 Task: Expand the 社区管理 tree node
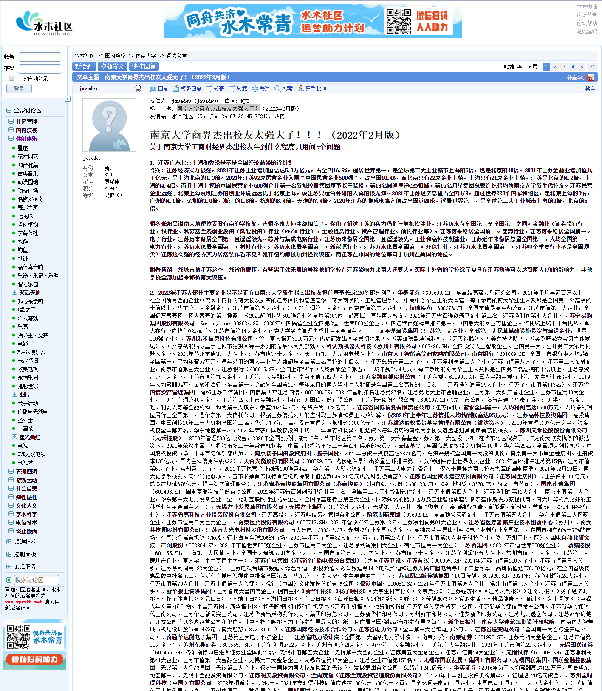pos(11,121)
